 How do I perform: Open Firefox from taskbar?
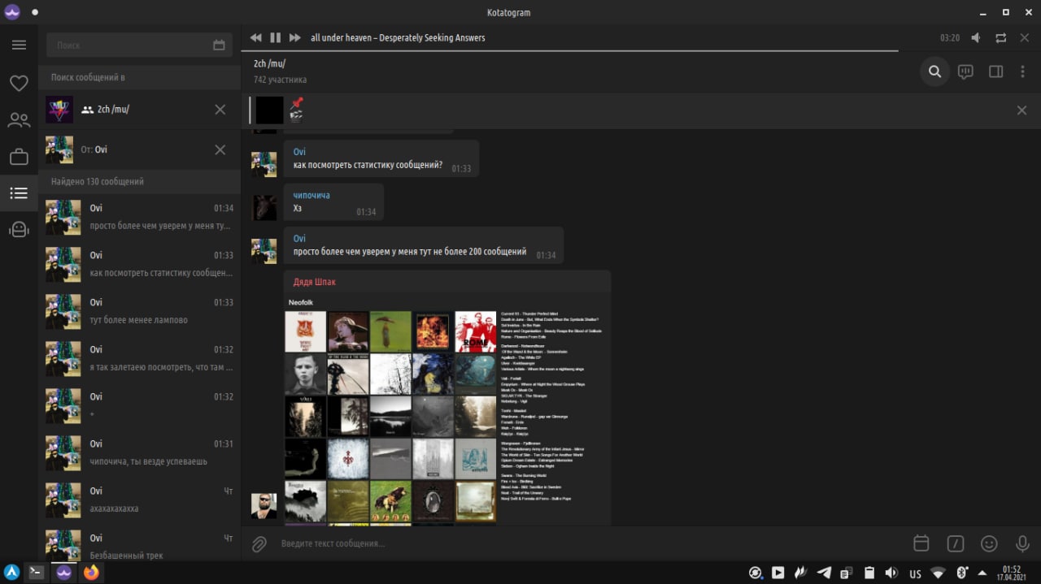click(91, 573)
